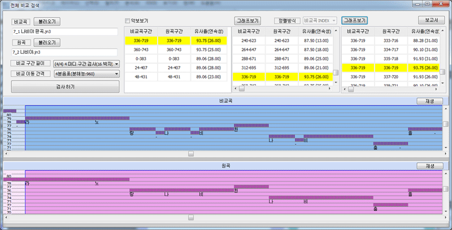
Task: Horizontal scroll thumb of 원곡 piano roll
Action: pos(191,218)
